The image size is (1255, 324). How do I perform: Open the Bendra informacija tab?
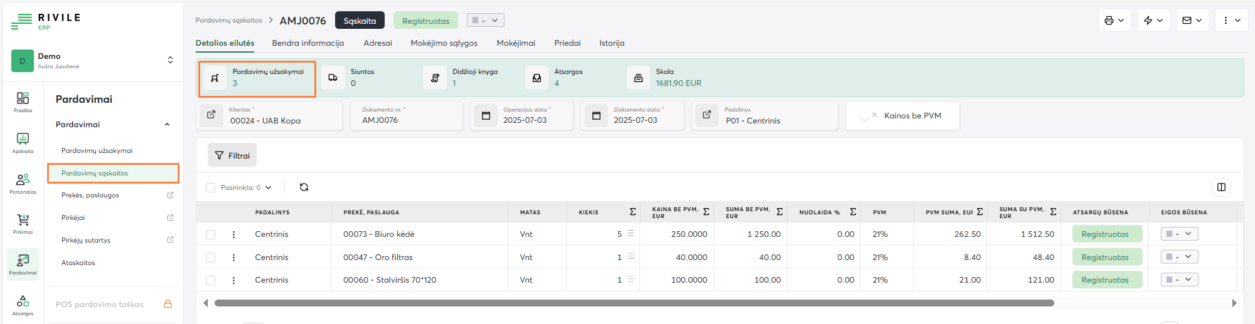tap(307, 43)
